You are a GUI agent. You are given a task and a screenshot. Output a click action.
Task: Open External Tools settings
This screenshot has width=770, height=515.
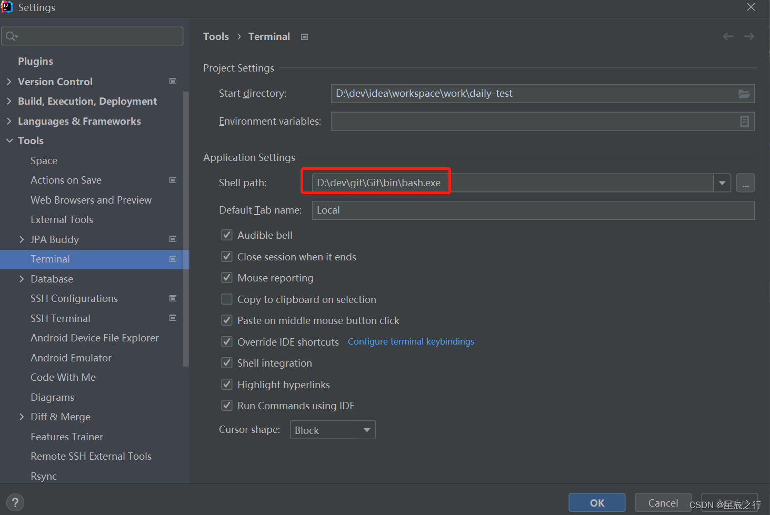(62, 219)
